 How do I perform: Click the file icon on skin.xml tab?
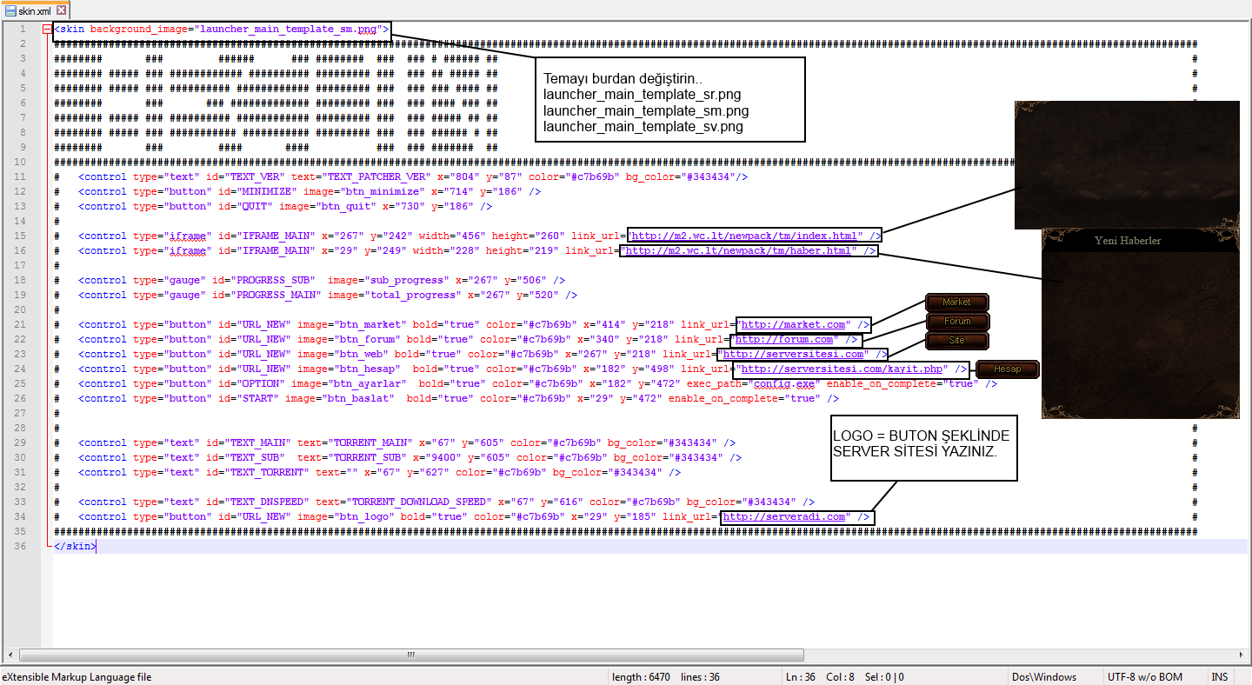coord(11,10)
